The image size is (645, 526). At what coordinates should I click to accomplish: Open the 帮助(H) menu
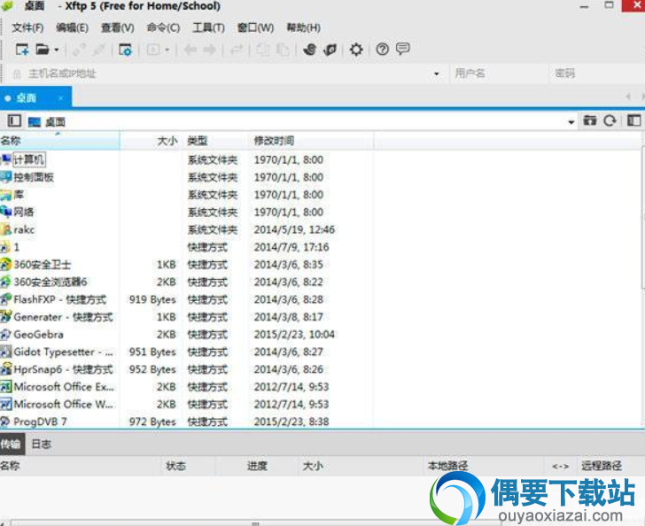coord(304,27)
